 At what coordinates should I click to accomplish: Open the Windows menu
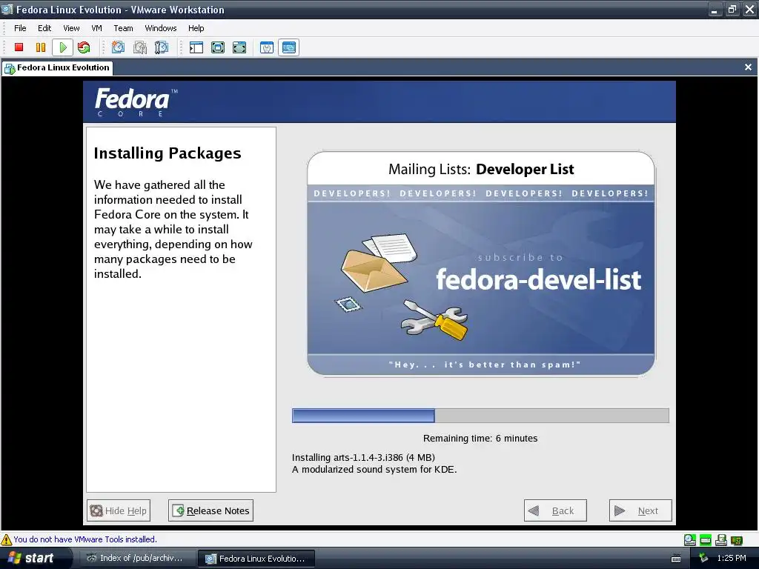(161, 28)
